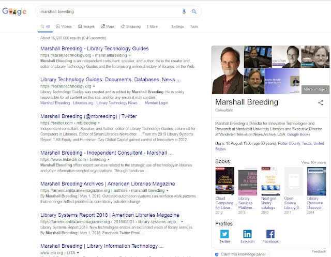Open Marshall Breeding Archives American Libraries Magazine result
Viewport: 331px width, 257px height.
[108, 184]
